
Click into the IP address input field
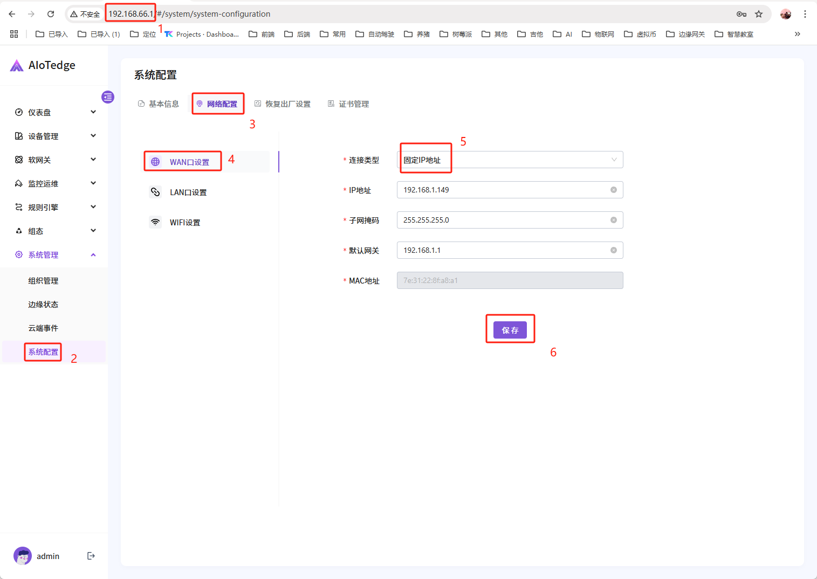tap(502, 190)
